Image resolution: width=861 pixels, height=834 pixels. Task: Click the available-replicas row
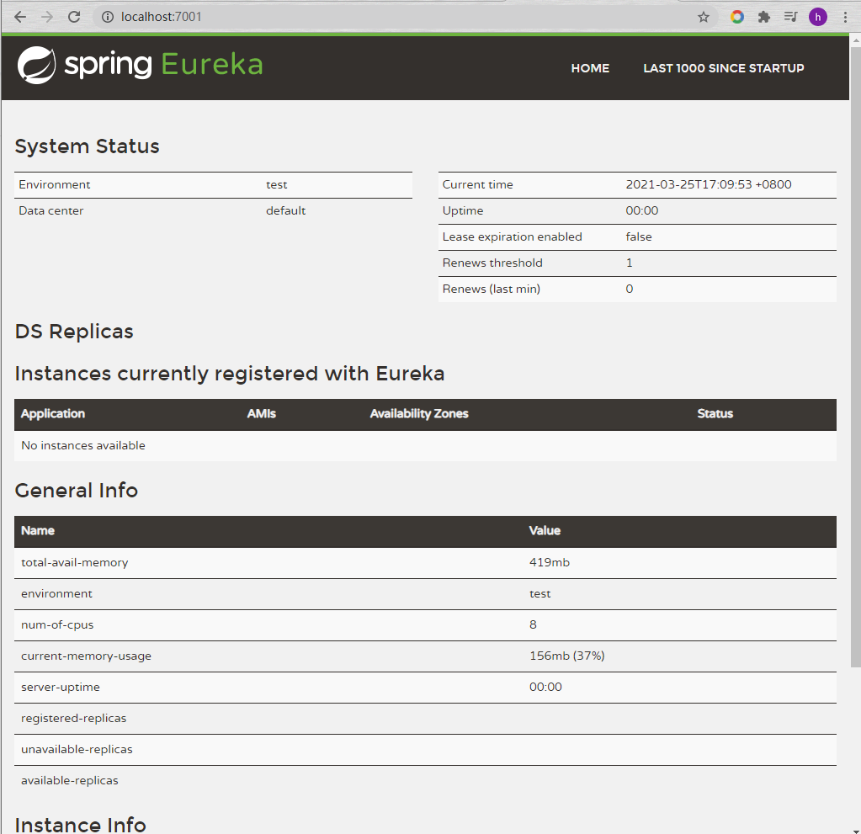click(x=425, y=781)
